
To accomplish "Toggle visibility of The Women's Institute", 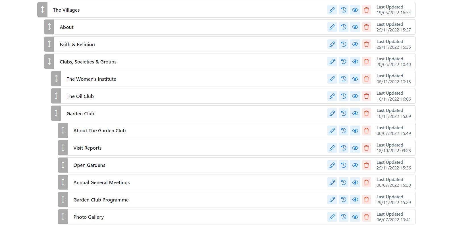I will click(355, 79).
